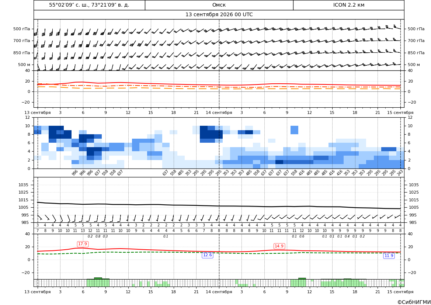Viewport: 431px width, 305px height.
Task: Click the blue 12.6 minimum temperature label
Action: tap(207, 255)
